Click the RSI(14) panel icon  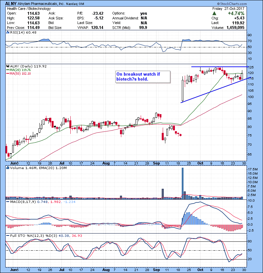coord(8,32)
